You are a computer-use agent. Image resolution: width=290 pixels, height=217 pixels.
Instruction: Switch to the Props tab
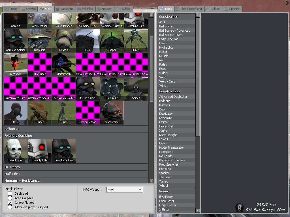[x=11, y=9]
